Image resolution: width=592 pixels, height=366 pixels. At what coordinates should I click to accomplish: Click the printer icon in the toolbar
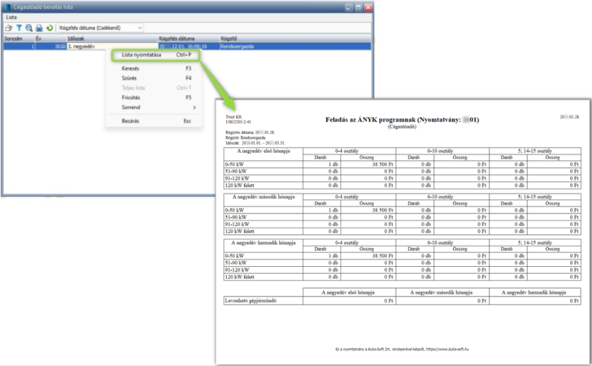(39, 28)
